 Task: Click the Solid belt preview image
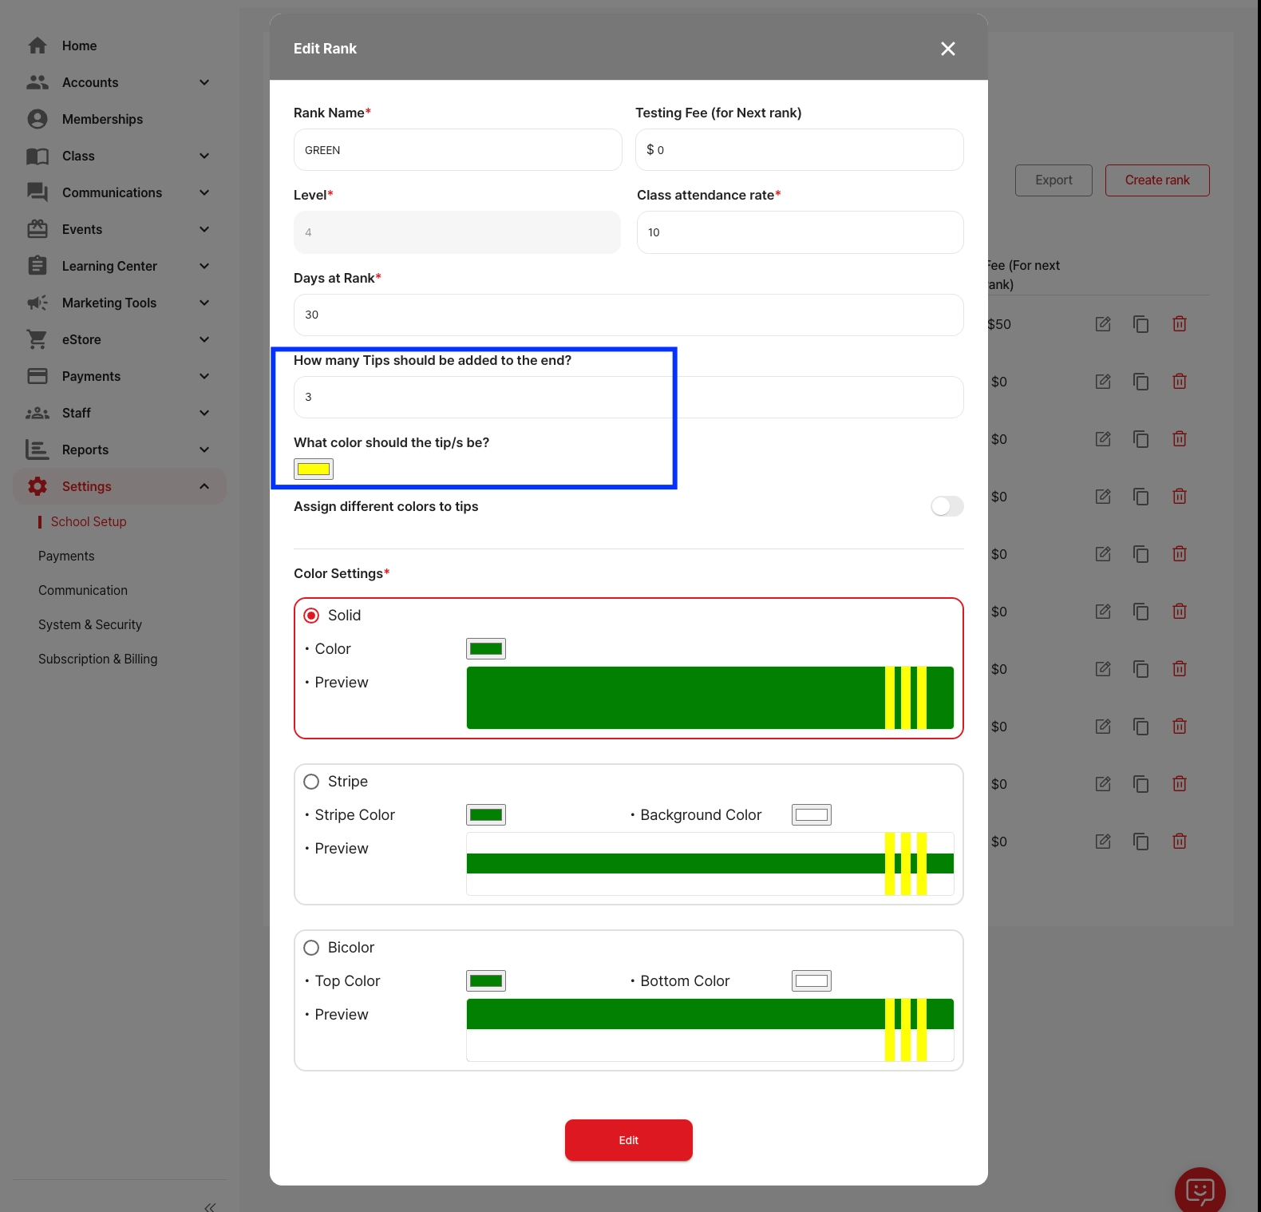[x=710, y=698]
